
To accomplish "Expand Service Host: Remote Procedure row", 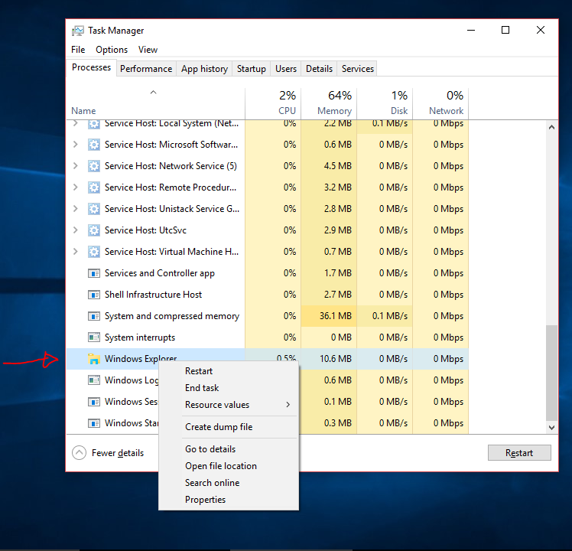I will click(x=75, y=187).
